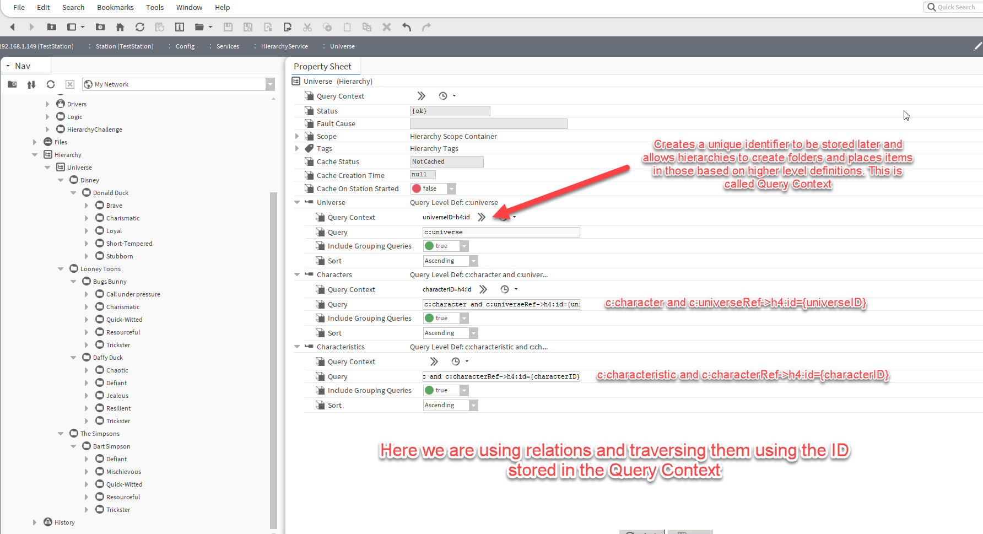Click HierarchyService in the breadcrumb path
Viewport: 983px width, 534px height.
[284, 46]
